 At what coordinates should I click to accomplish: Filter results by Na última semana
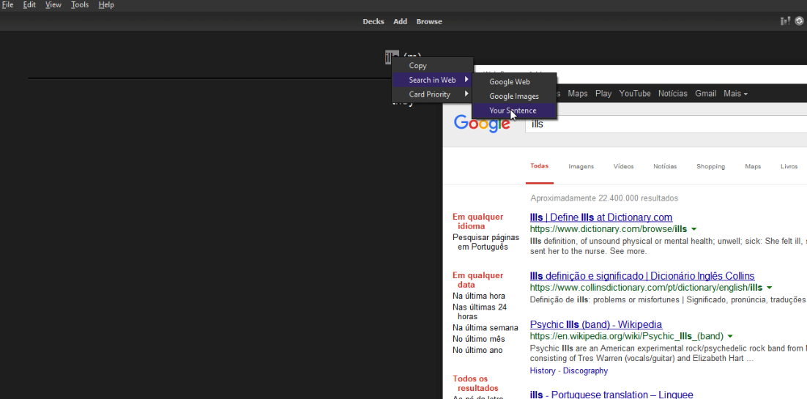point(486,328)
